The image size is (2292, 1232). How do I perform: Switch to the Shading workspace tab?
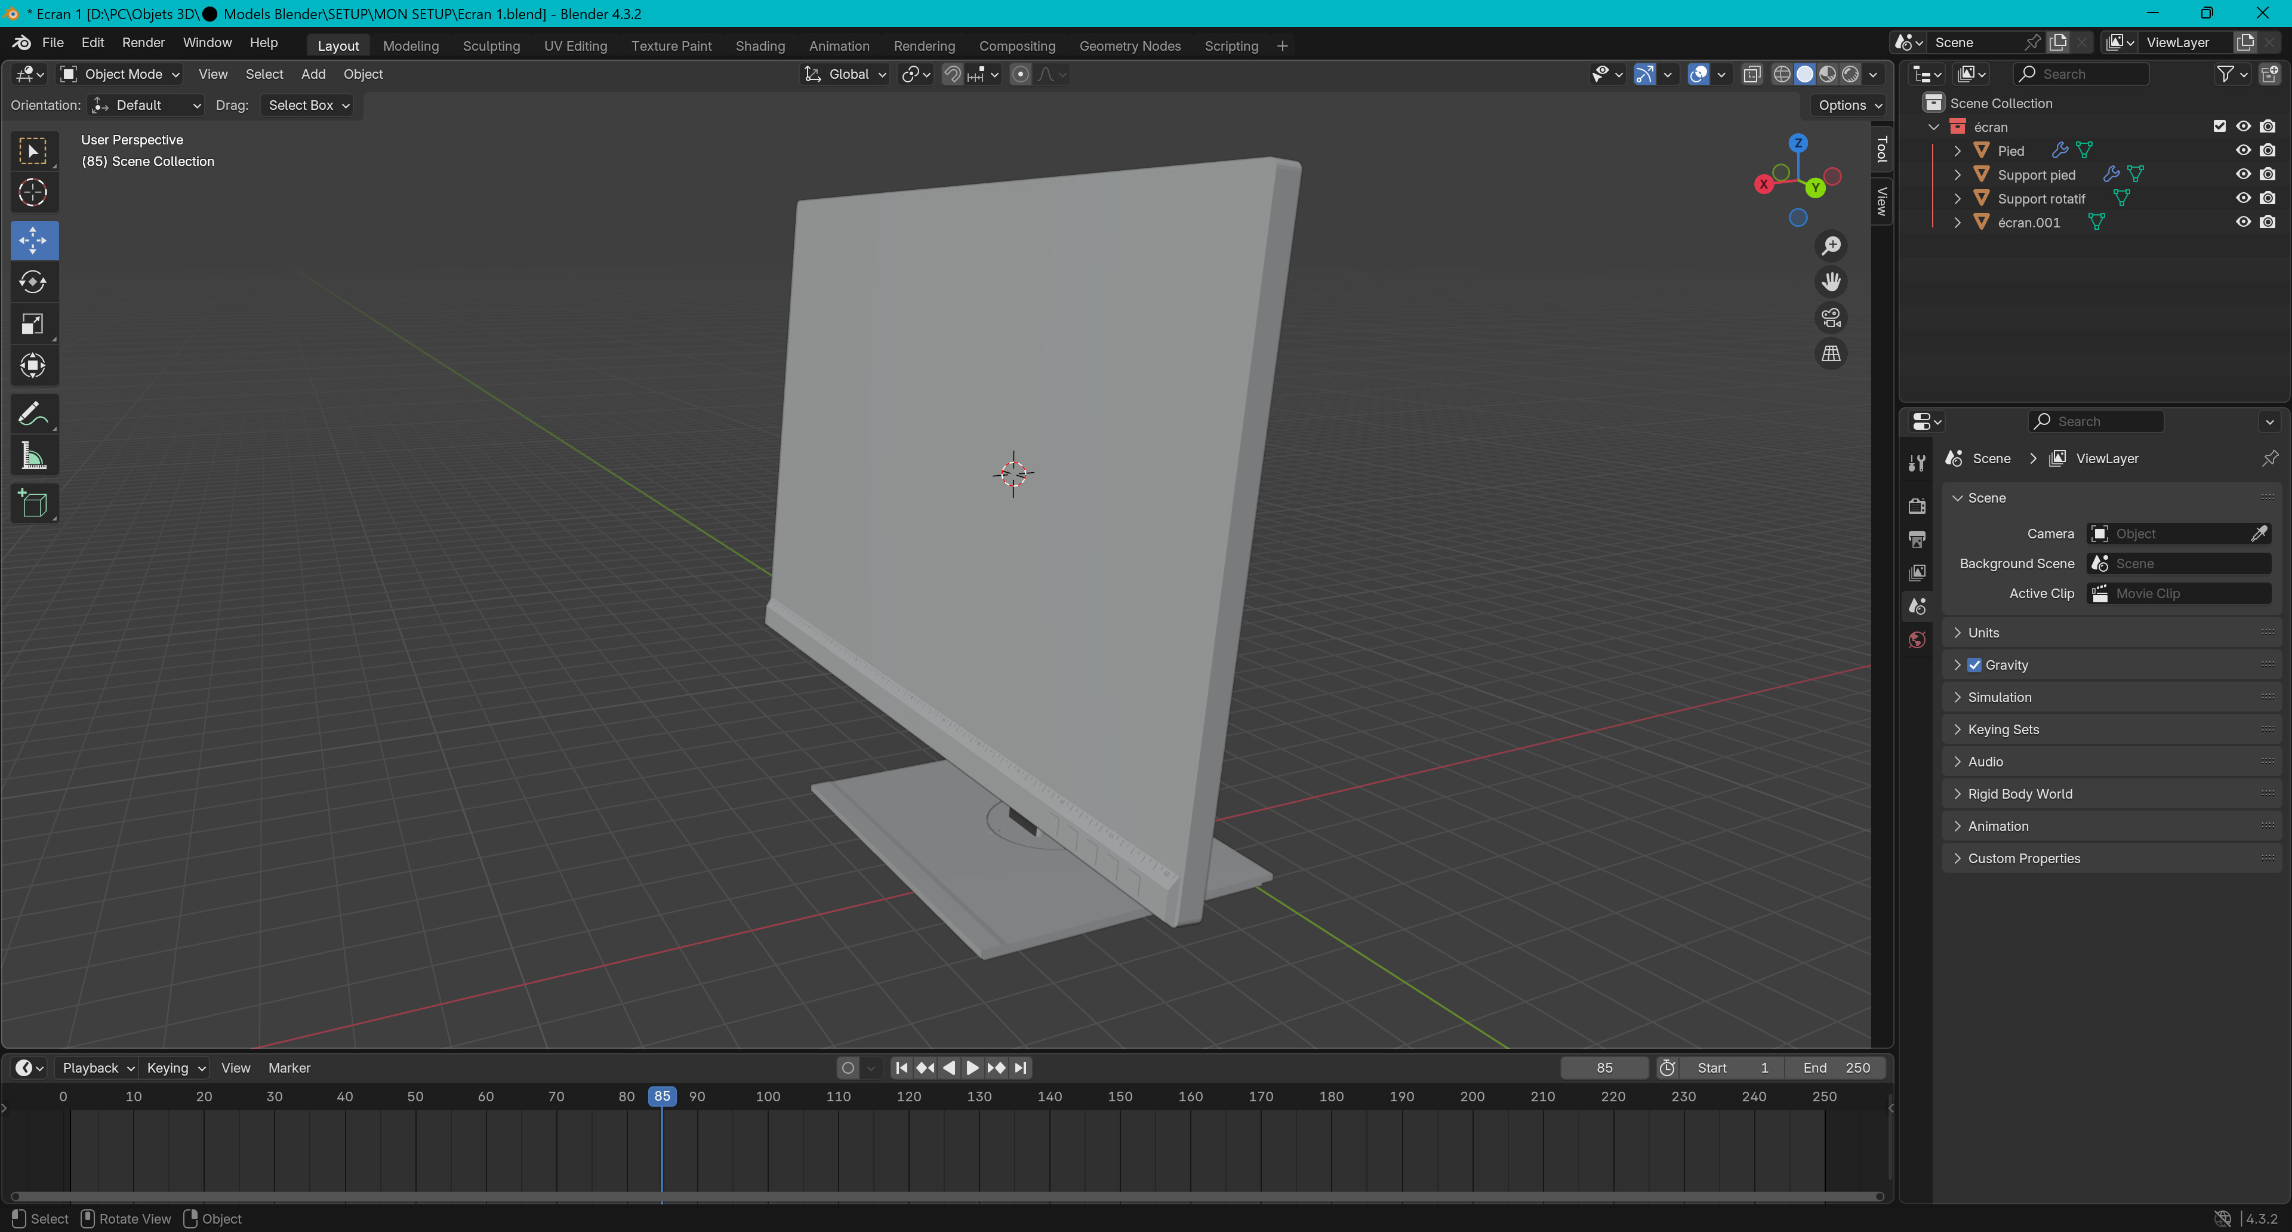[x=760, y=46]
